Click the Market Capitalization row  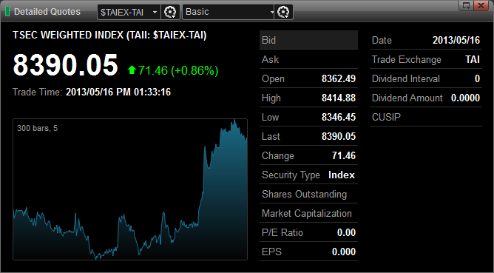308,213
